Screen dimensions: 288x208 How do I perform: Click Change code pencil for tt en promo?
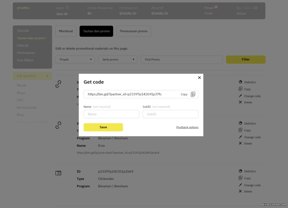tap(240, 137)
